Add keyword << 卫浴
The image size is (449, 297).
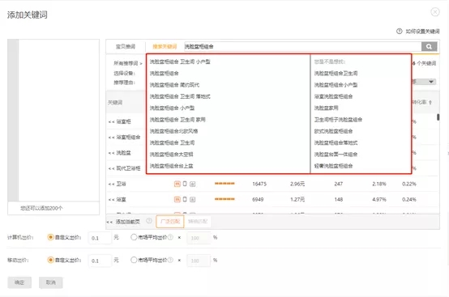coord(118,184)
